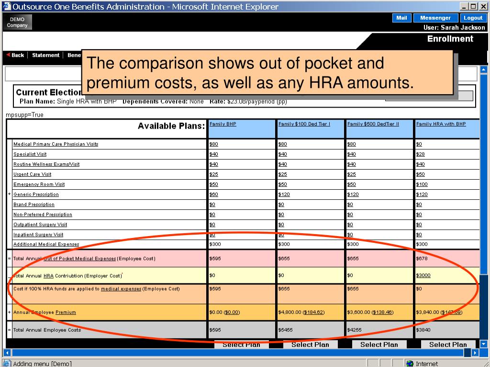Open Emergency Room Visit link
Image resolution: width=490 pixels, height=367 pixels.
[39, 184]
